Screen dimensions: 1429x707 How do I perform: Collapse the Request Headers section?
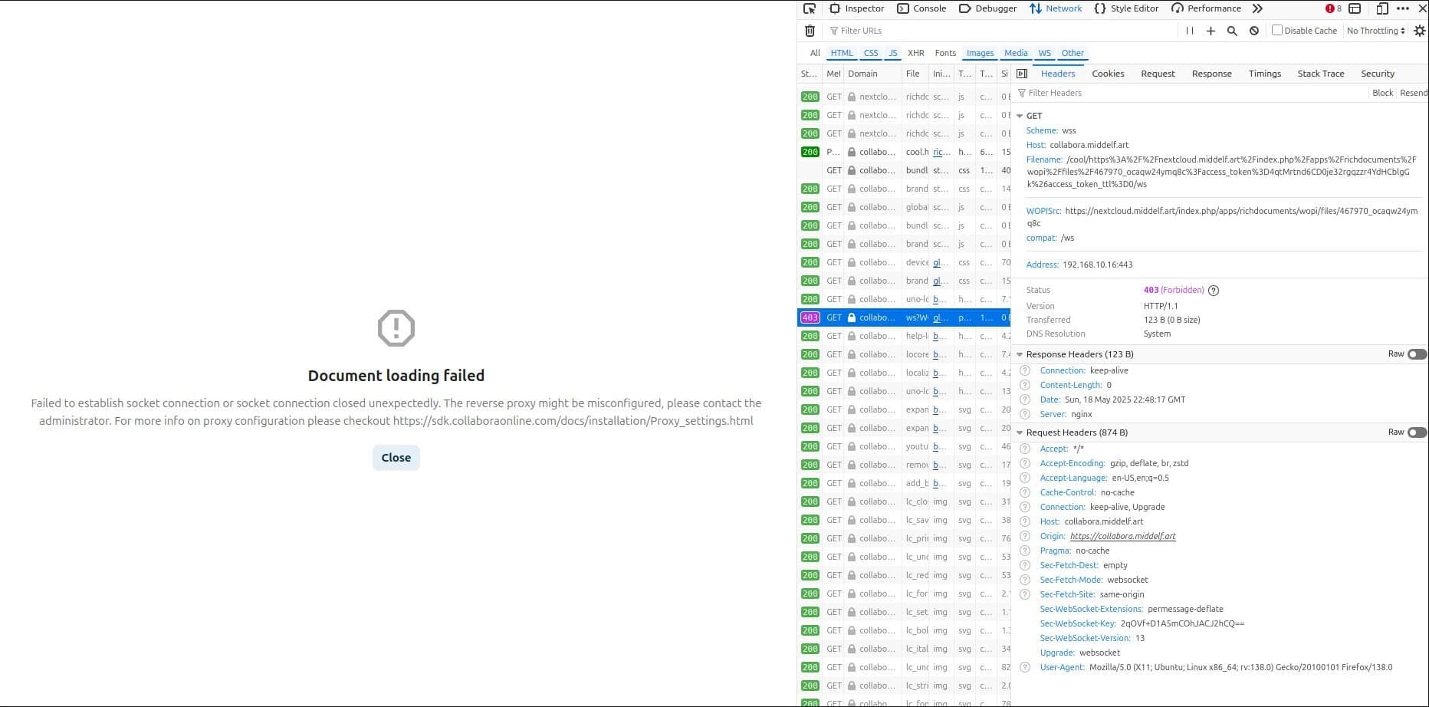point(1020,432)
